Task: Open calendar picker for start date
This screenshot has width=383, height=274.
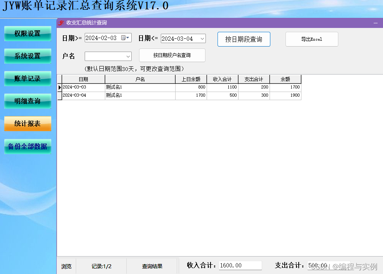Action: click(125, 38)
